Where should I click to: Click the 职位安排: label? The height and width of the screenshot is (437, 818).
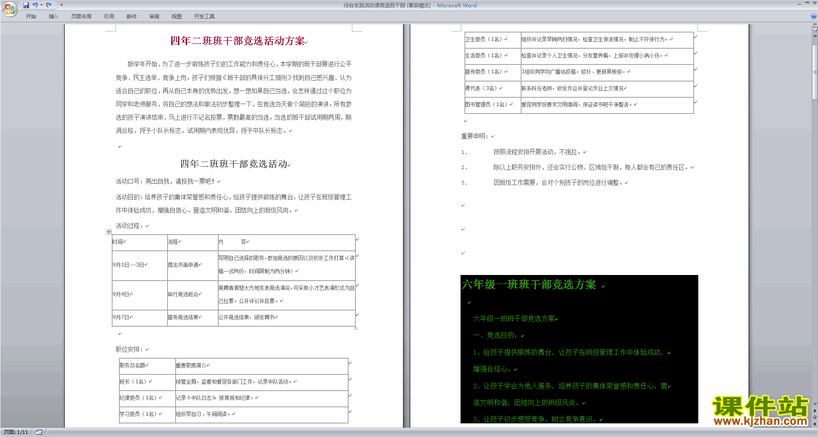click(130, 349)
